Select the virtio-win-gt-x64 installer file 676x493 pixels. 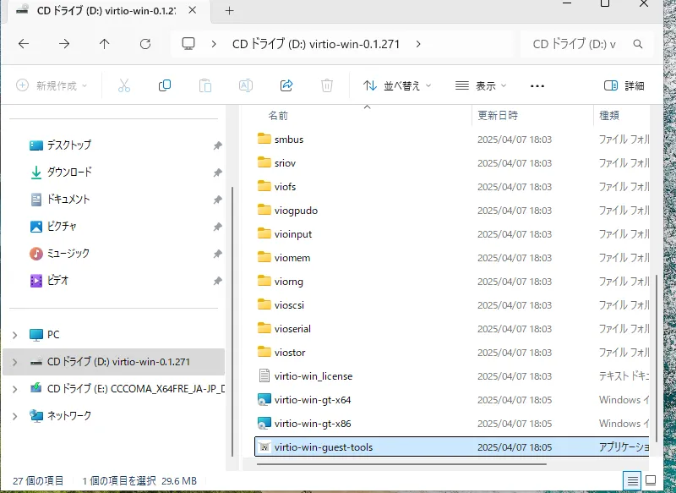tap(313, 400)
